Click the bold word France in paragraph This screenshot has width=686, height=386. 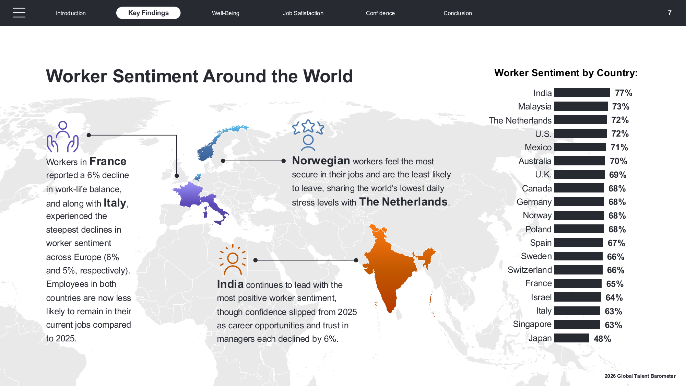tap(108, 161)
